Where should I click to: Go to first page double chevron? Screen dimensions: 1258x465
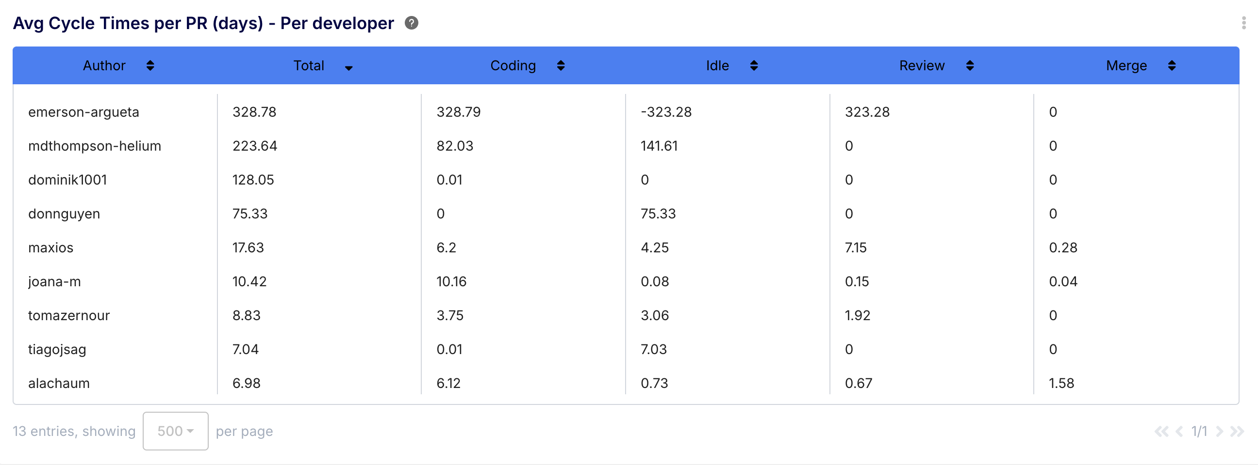[x=1161, y=431]
